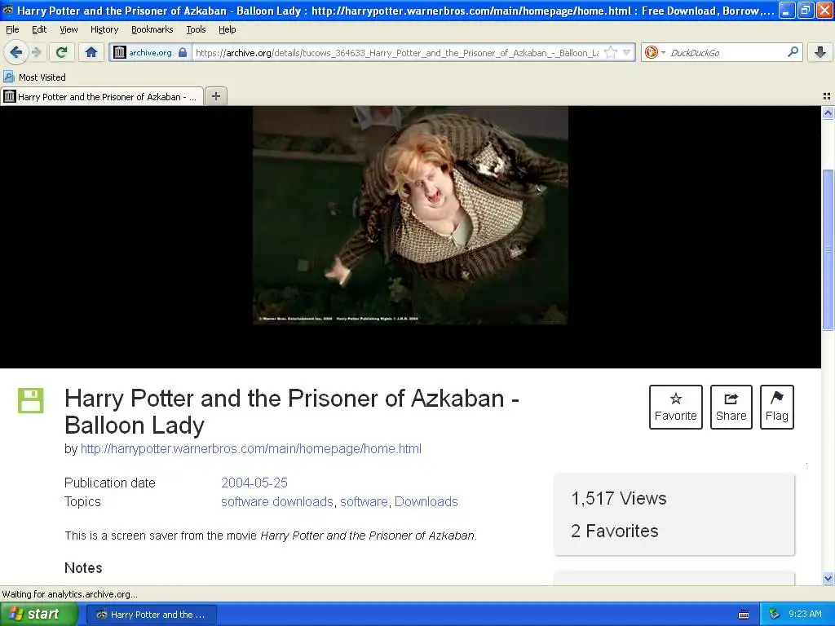The image size is (835, 626).
Task: Open the Tools menu
Action: coord(196,30)
